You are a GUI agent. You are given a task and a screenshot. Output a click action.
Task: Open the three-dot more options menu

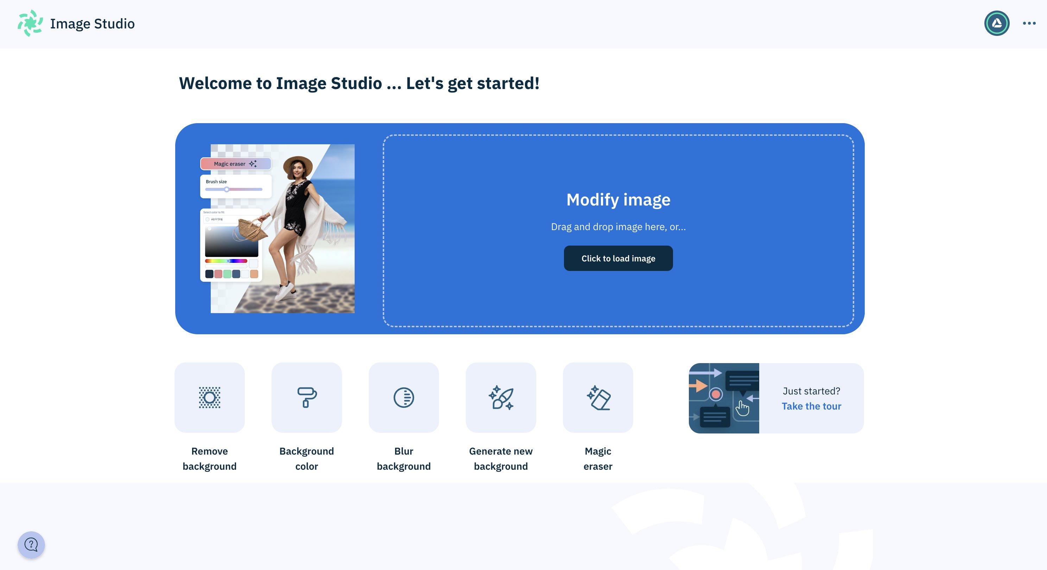pos(1029,23)
